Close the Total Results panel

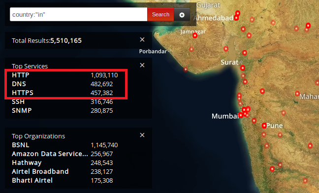(x=142, y=40)
